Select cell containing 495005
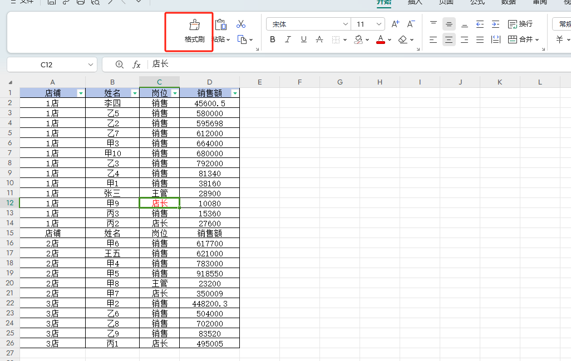Screen dimensions: 571x361 click(210, 344)
